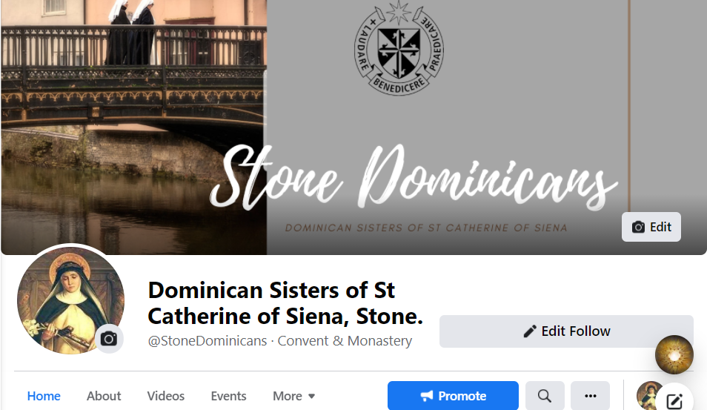Go to the Videos tab
Viewport: 707px width, 410px height.
(x=166, y=396)
